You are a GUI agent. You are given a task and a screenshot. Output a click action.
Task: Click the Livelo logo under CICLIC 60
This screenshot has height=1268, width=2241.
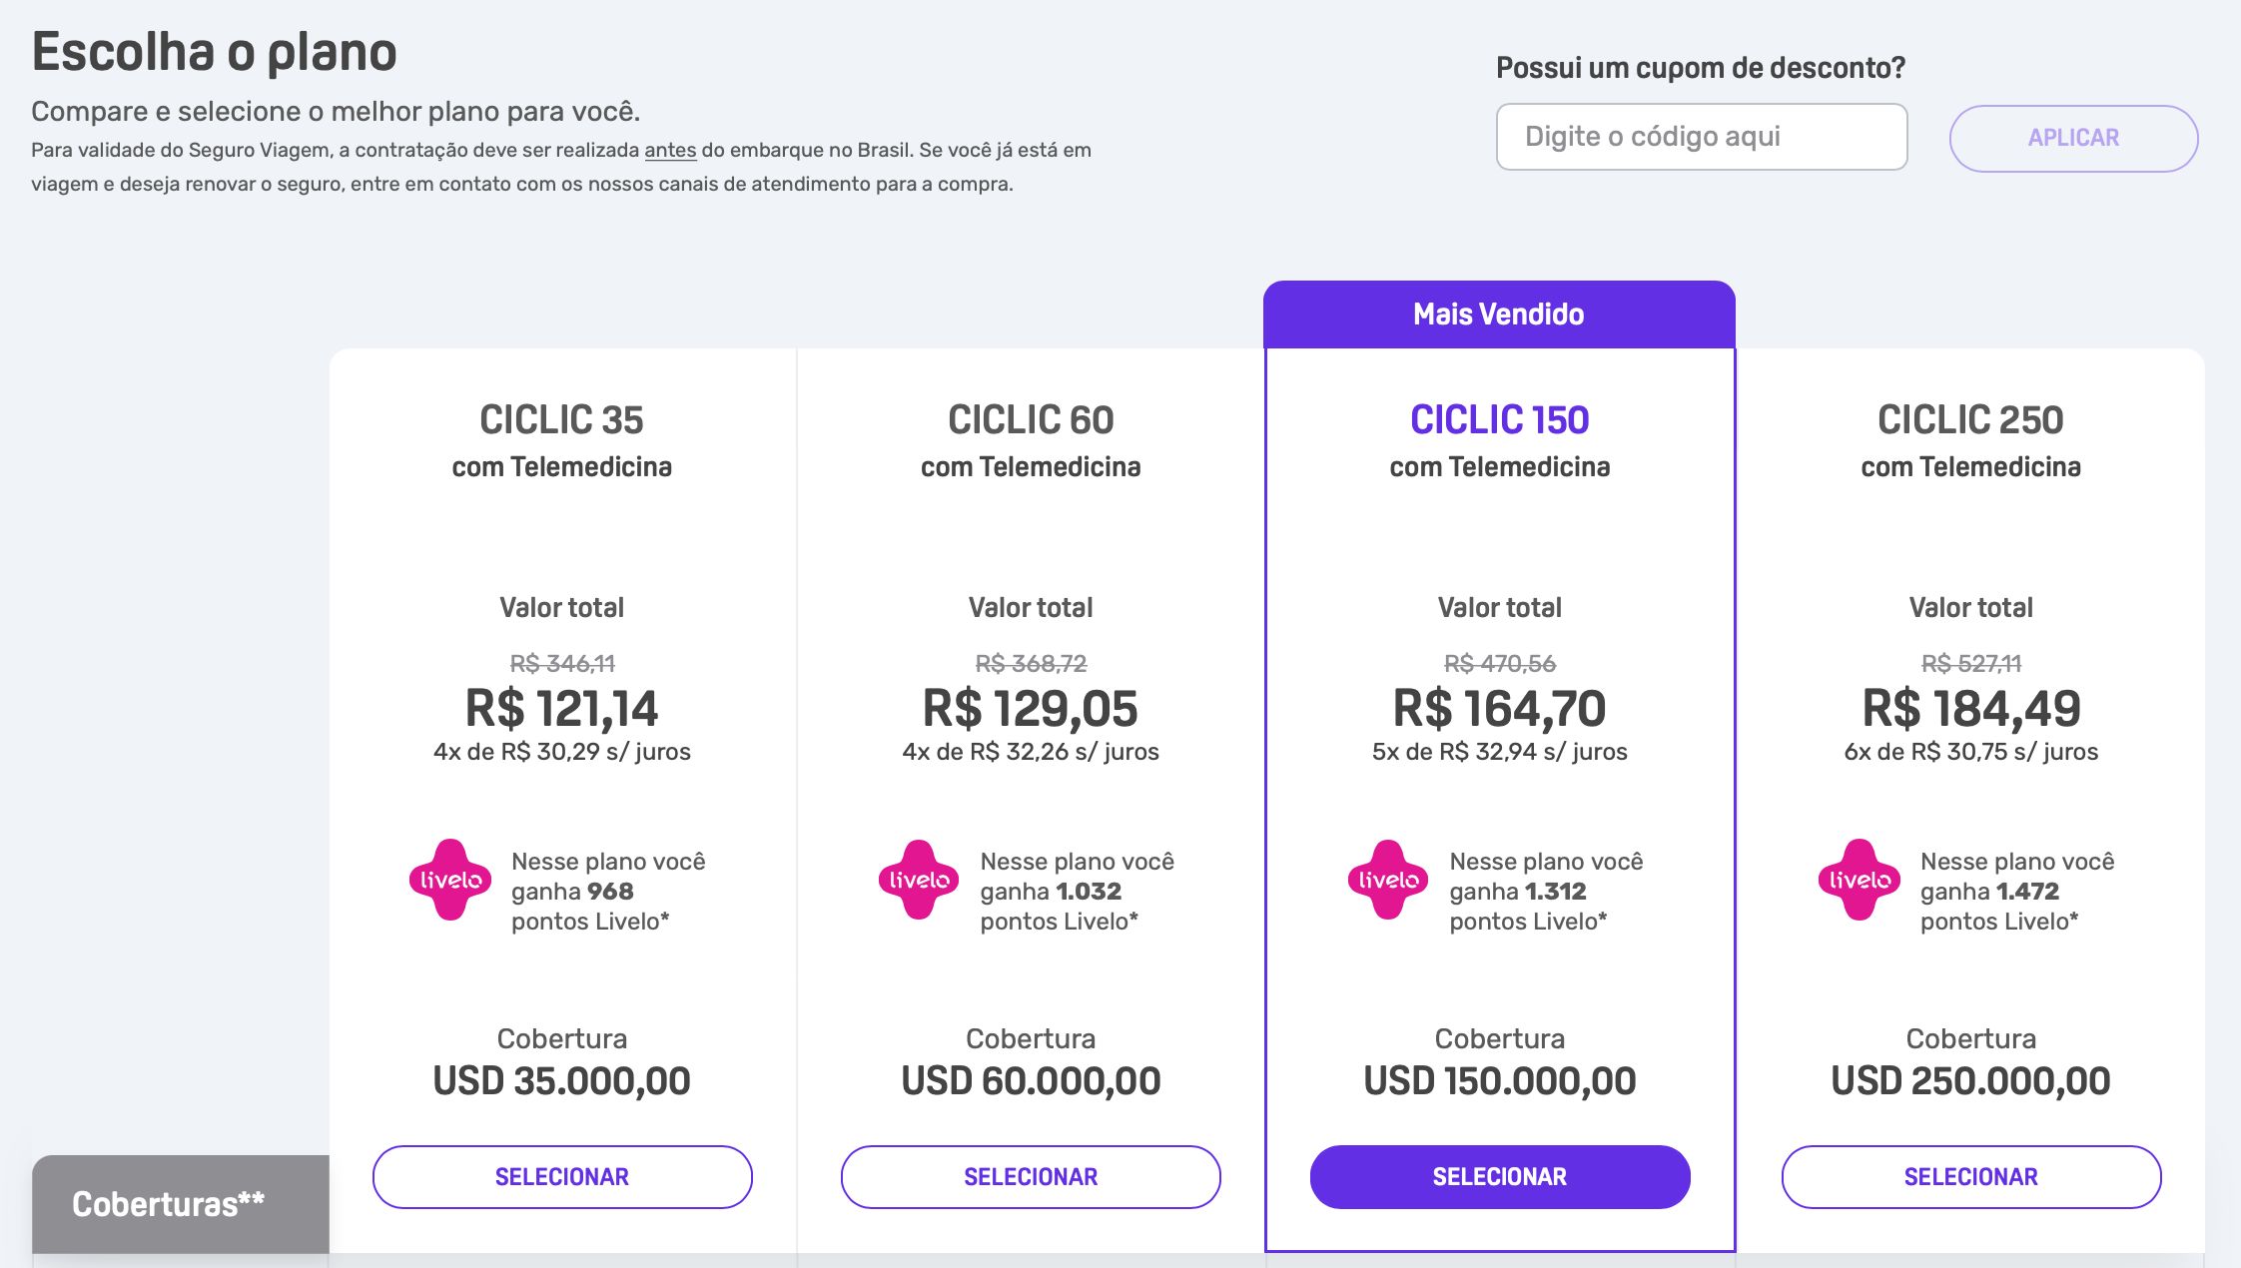point(919,879)
